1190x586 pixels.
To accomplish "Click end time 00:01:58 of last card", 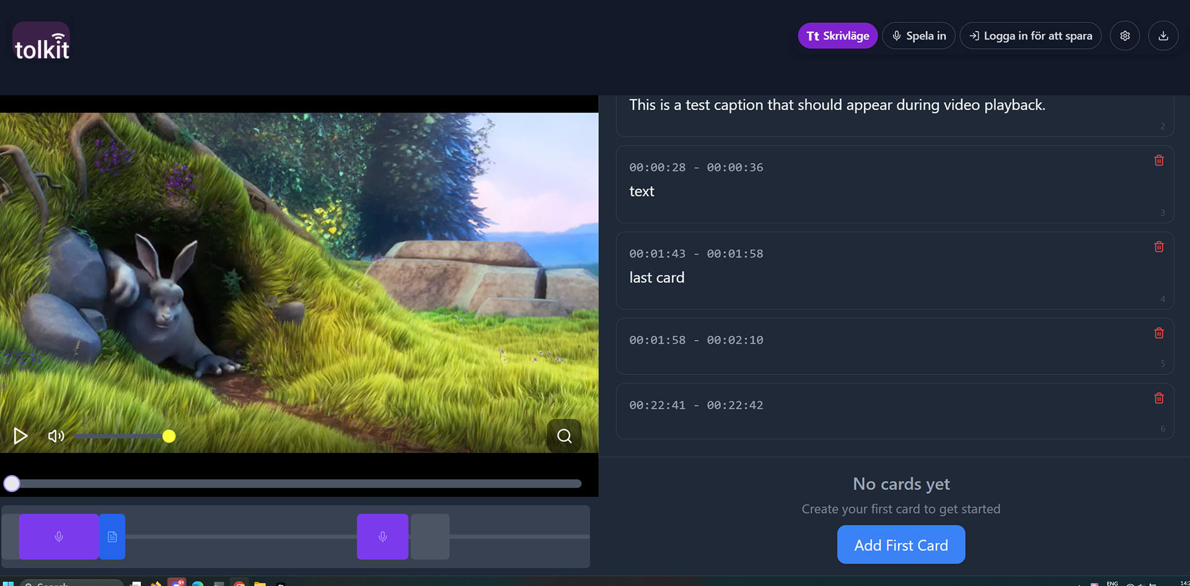I will 735,254.
